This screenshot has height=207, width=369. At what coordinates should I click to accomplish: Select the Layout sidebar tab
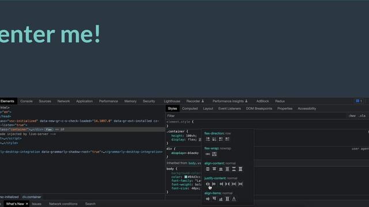coord(208,109)
